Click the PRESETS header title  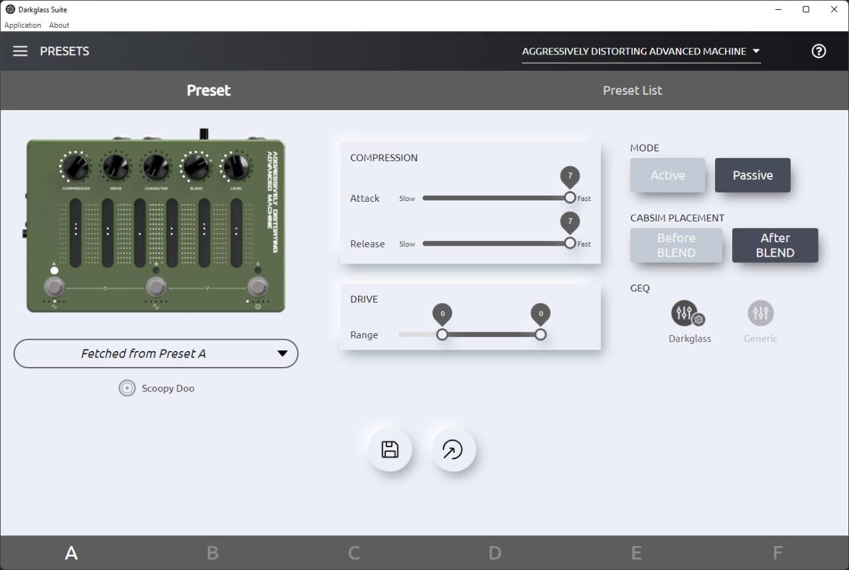(x=64, y=51)
